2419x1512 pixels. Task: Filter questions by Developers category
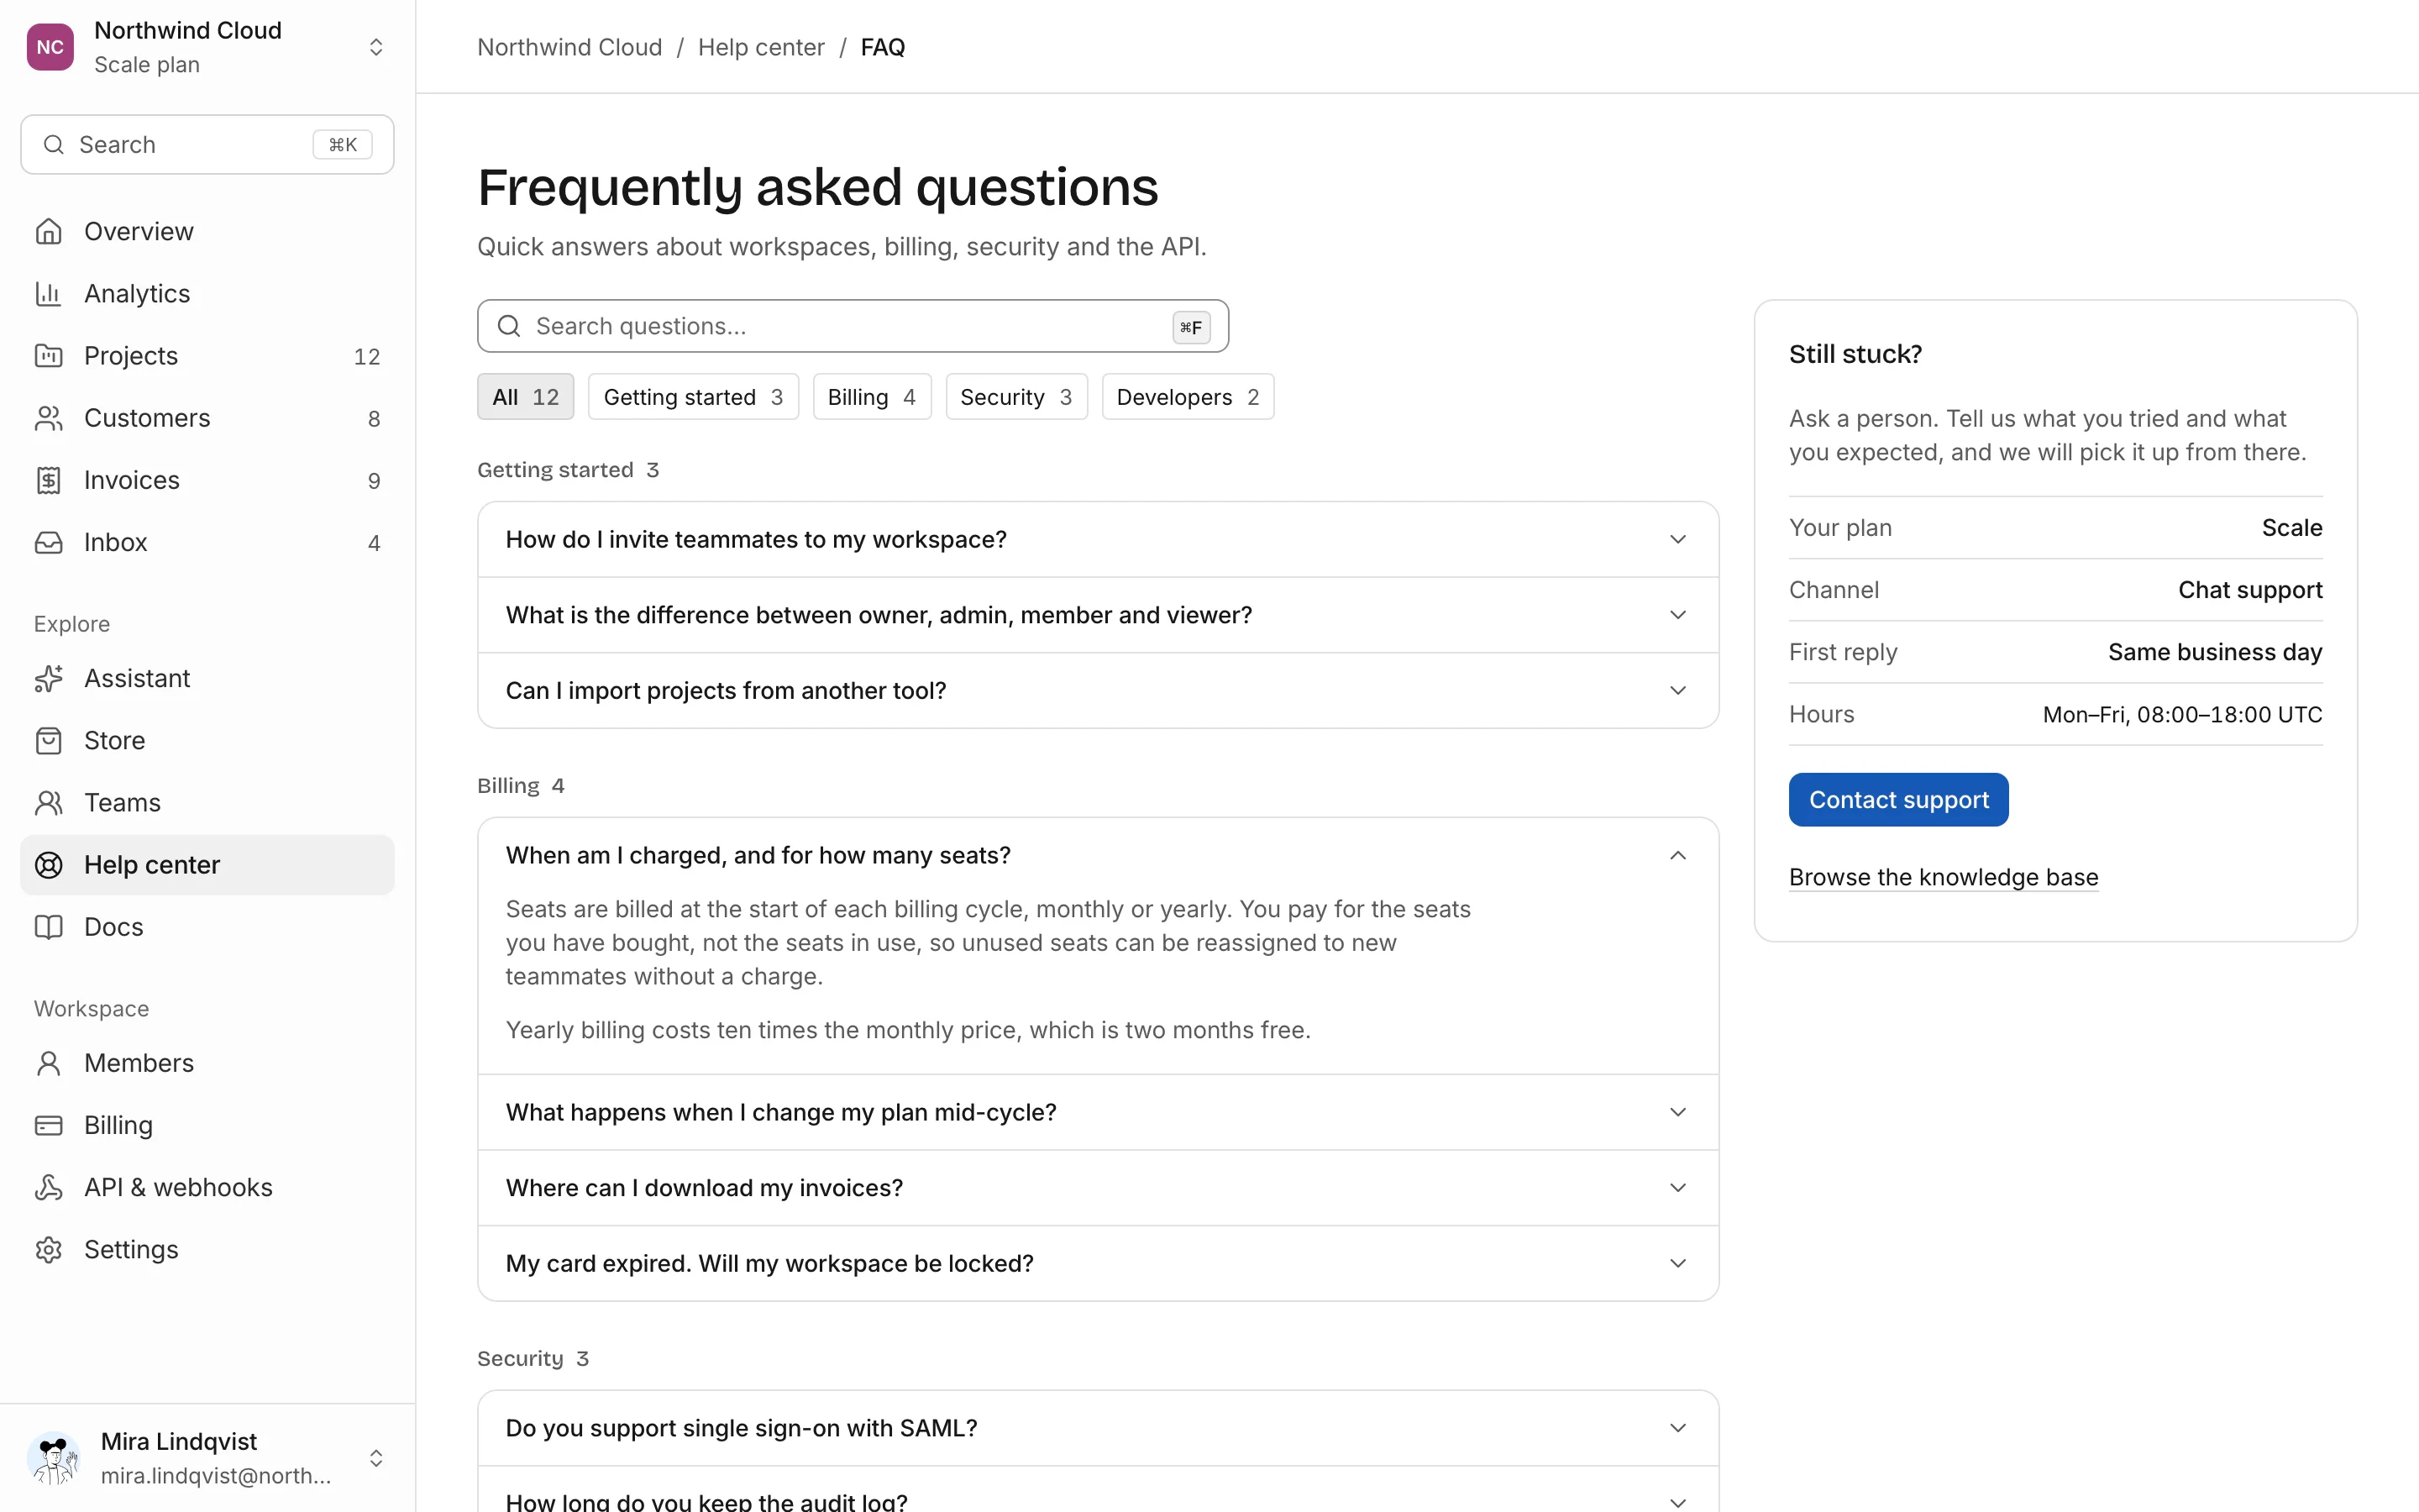pos(1188,397)
